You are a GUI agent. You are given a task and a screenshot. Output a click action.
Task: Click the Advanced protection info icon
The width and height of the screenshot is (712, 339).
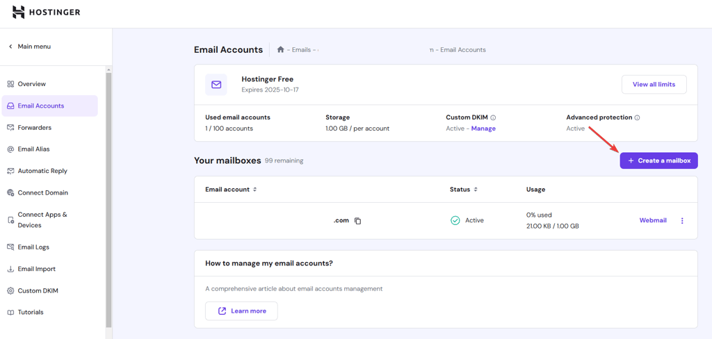pos(637,117)
